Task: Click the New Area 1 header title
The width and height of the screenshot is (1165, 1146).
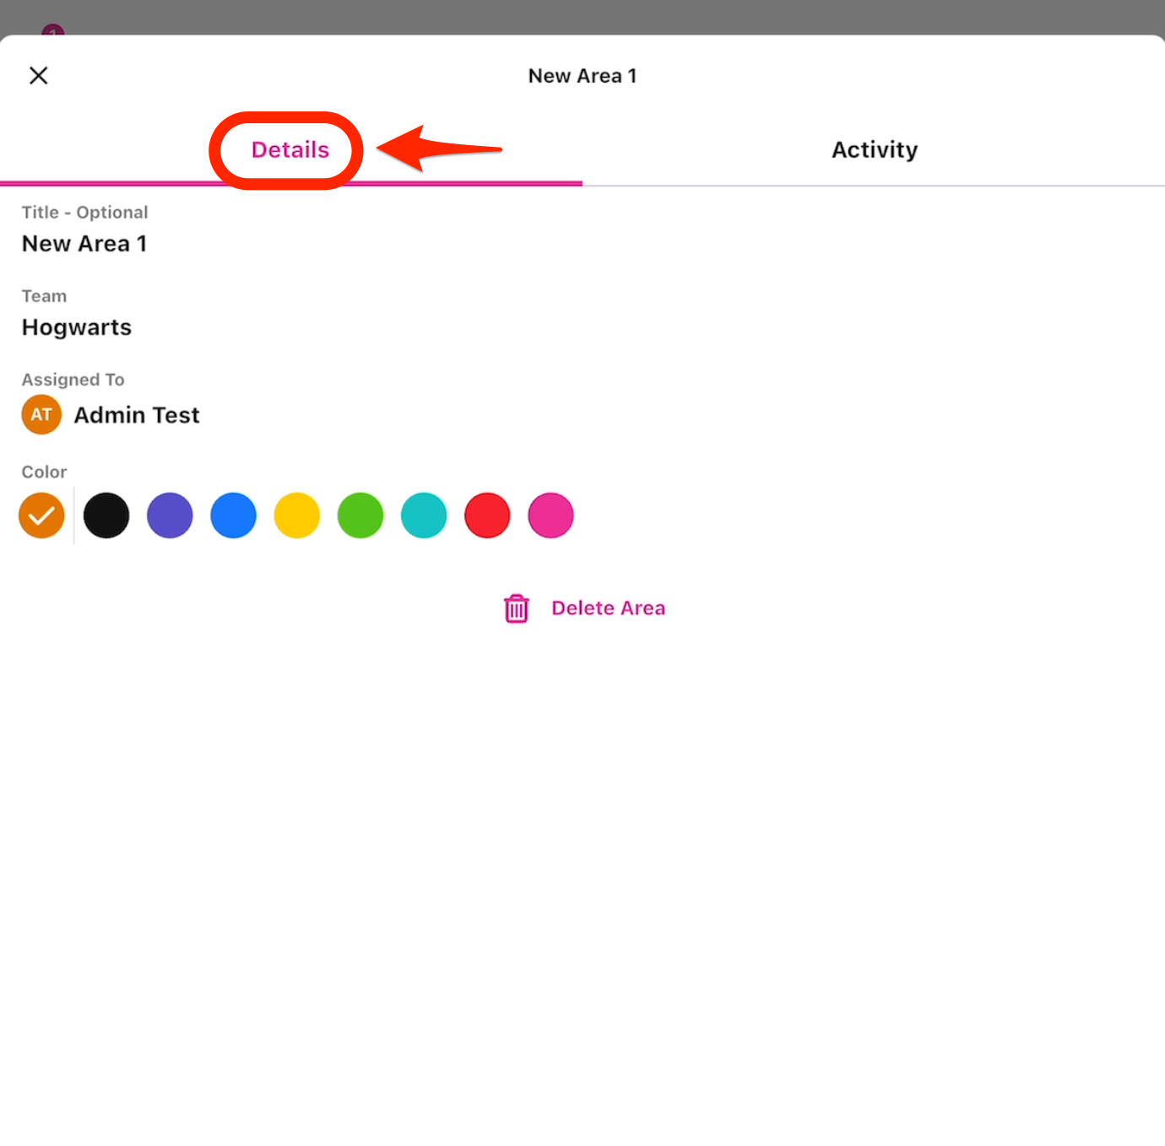Action: click(582, 76)
